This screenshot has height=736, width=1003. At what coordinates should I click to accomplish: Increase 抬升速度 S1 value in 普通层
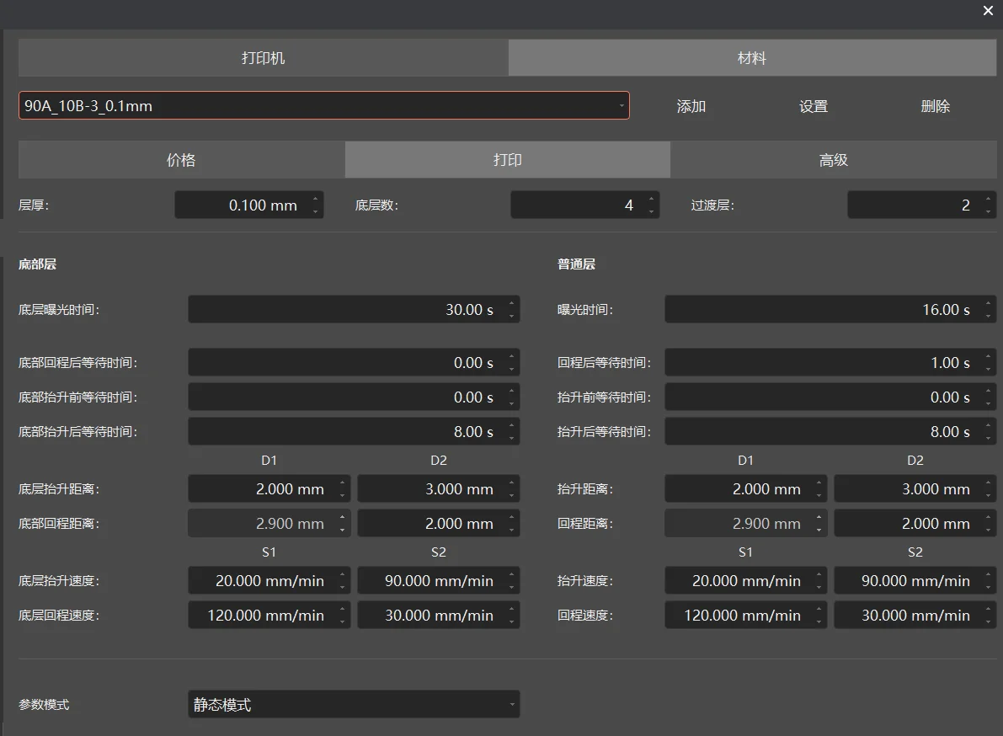[819, 574]
